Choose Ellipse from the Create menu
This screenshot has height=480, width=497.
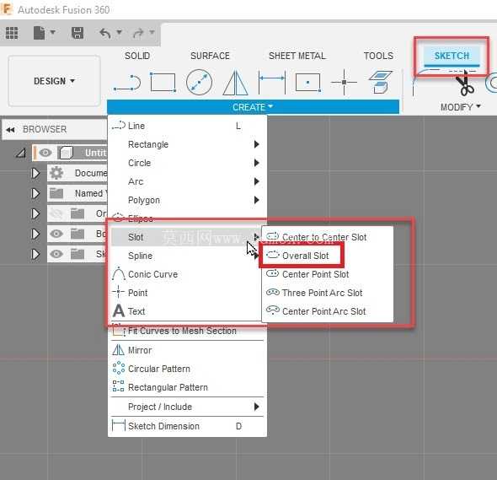tap(187, 218)
